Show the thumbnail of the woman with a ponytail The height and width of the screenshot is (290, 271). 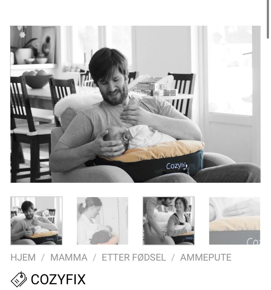102,221
